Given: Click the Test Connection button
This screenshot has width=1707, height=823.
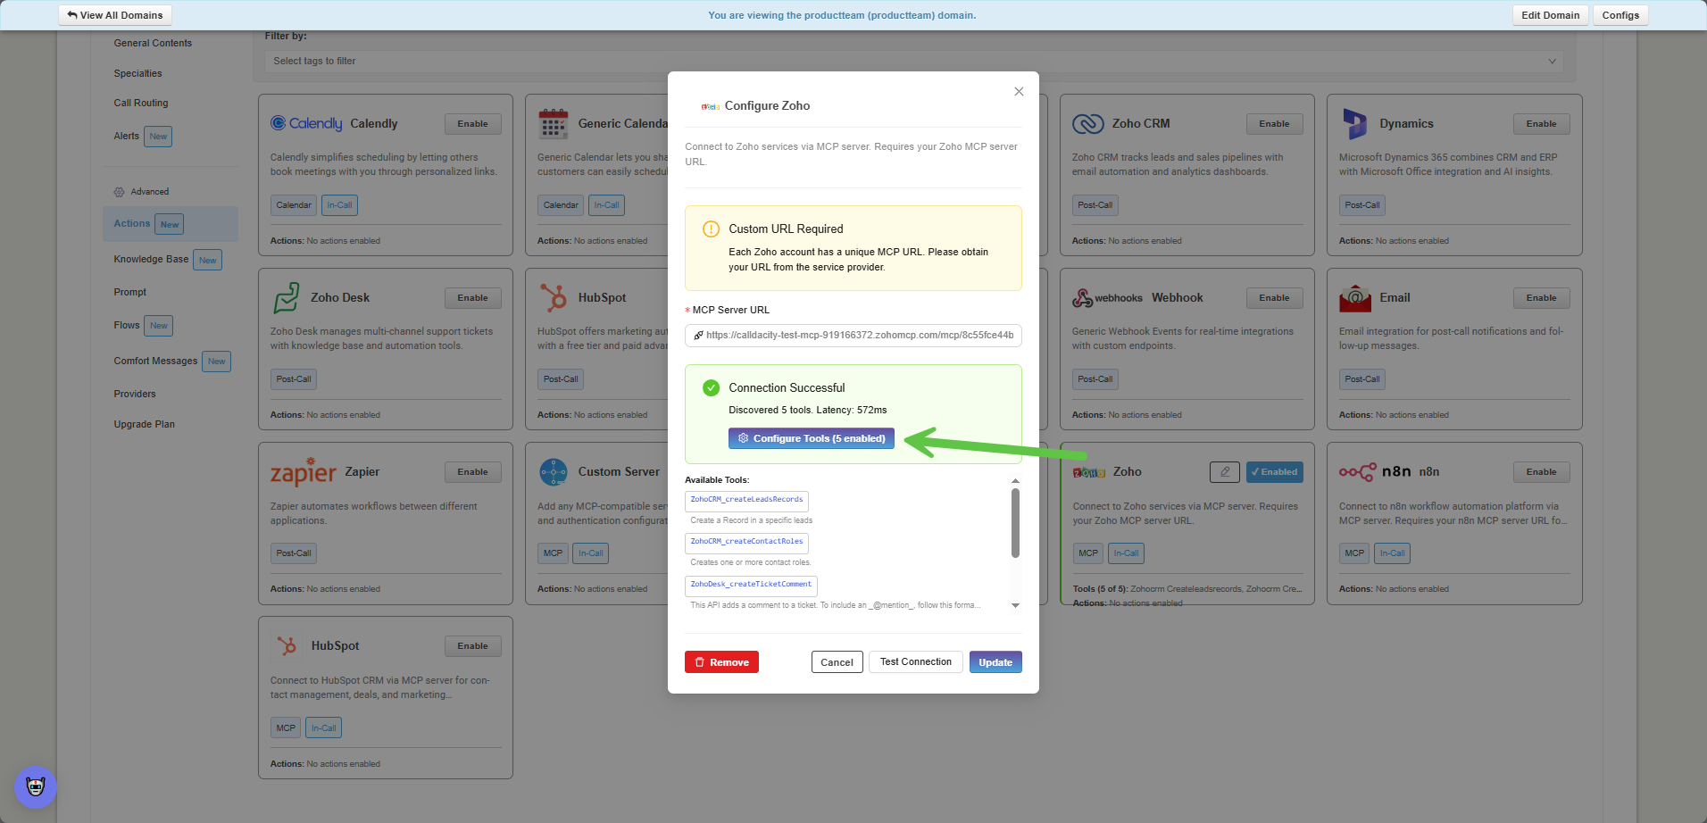Looking at the screenshot, I should click(x=915, y=662).
